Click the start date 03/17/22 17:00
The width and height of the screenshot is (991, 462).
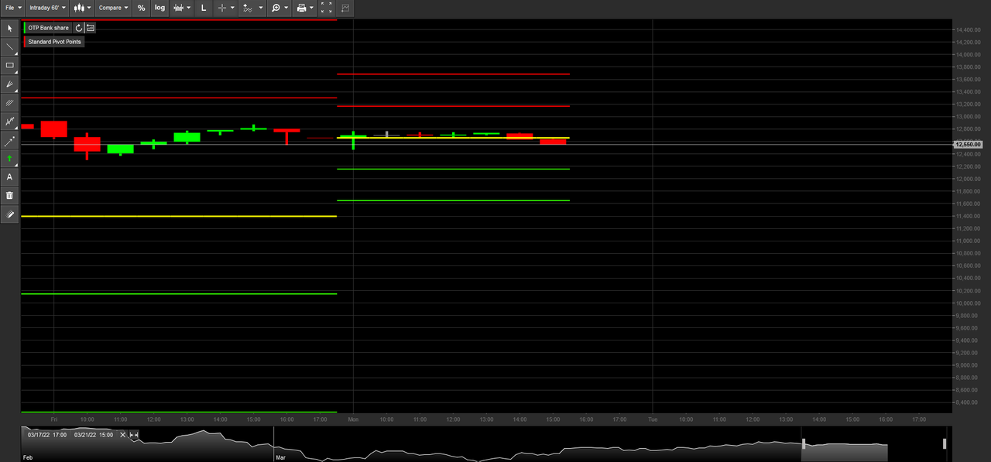point(46,435)
